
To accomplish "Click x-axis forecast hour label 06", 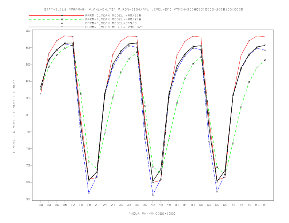I will click(57, 205).
